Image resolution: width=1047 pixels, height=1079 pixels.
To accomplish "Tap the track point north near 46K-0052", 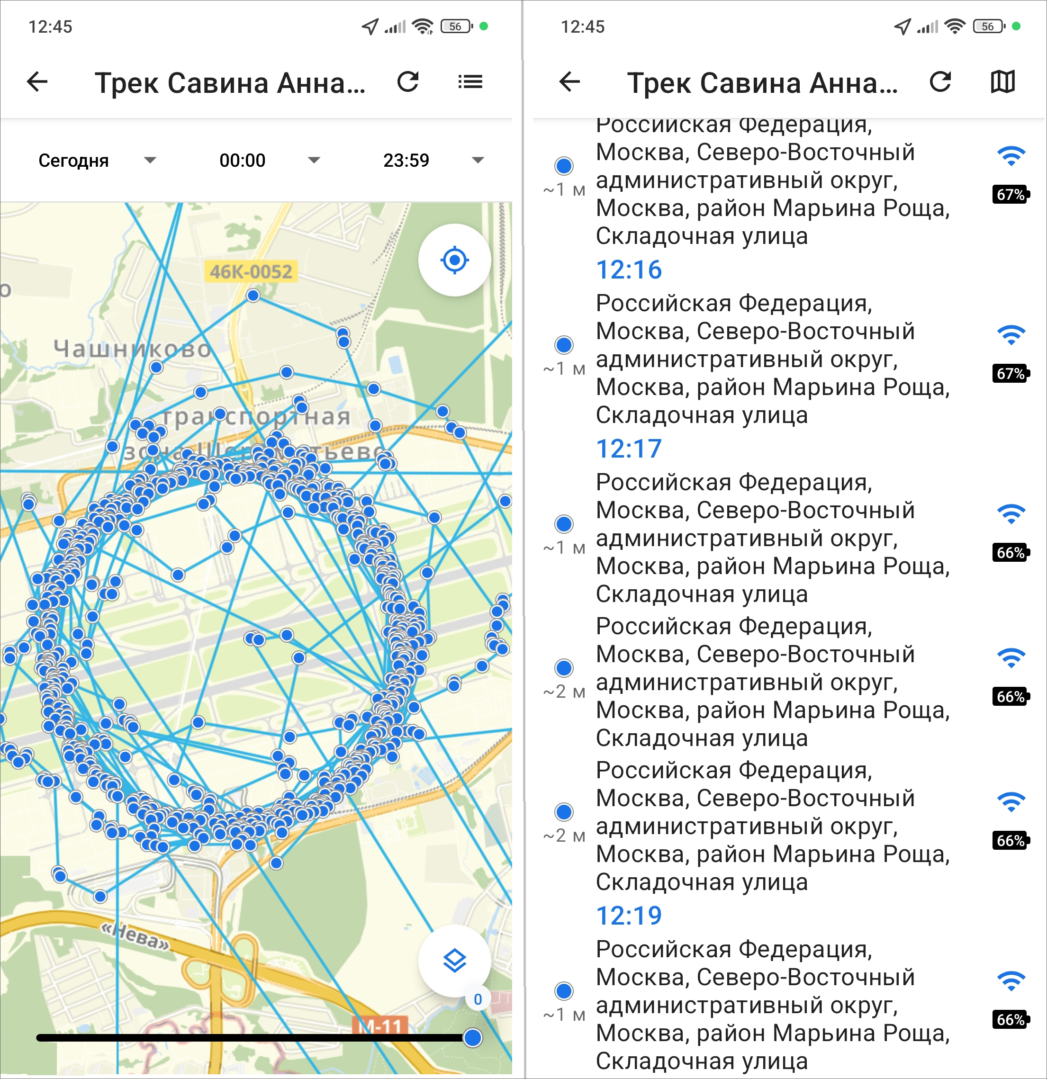I will click(x=253, y=296).
